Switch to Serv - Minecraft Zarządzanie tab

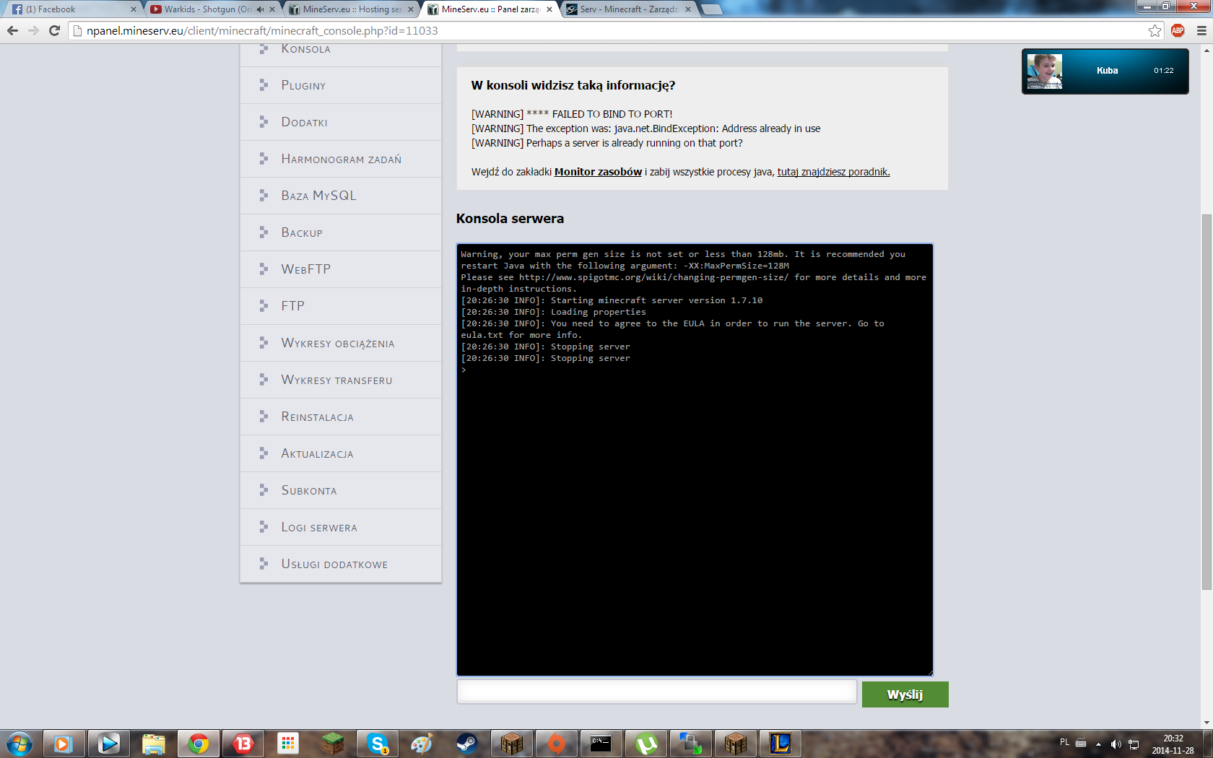pyautogui.click(x=628, y=9)
